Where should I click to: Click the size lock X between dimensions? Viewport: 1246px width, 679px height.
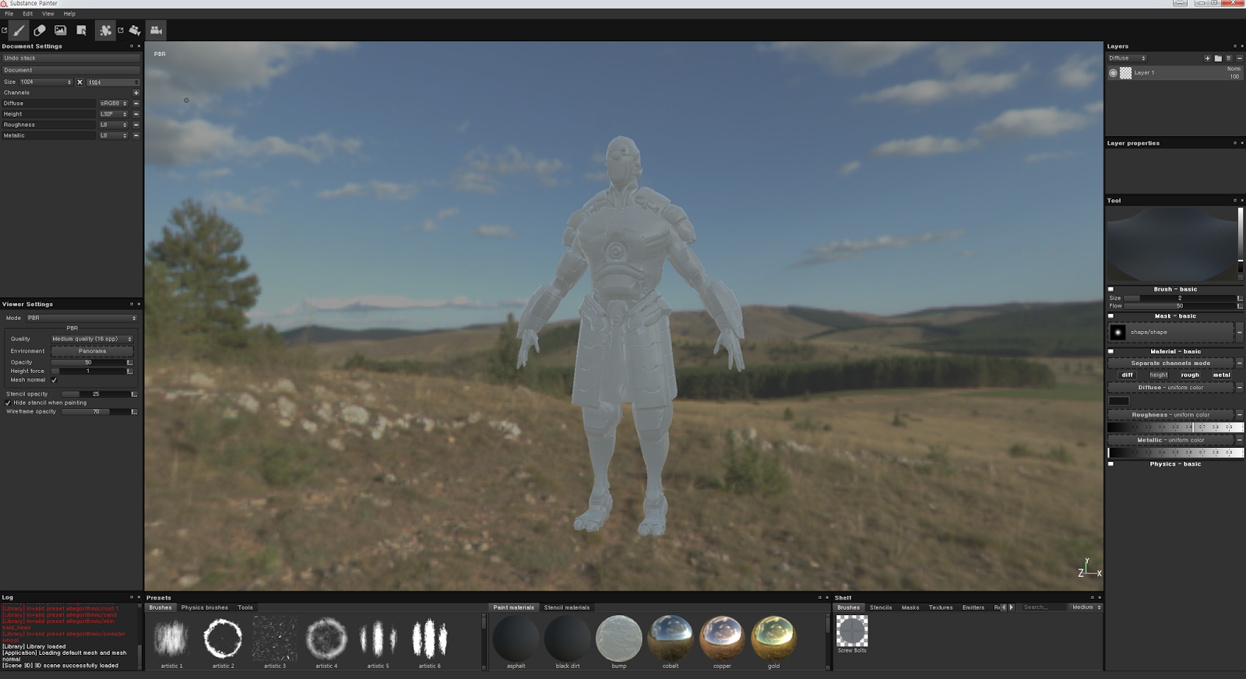click(x=79, y=82)
